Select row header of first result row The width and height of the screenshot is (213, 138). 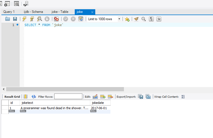(5, 108)
